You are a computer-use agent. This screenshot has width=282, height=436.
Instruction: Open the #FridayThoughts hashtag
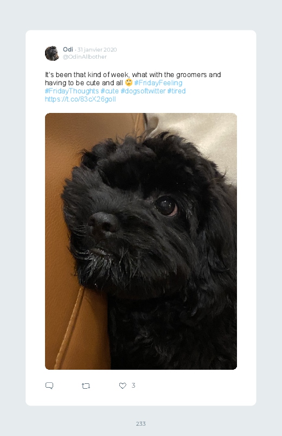tap(72, 91)
